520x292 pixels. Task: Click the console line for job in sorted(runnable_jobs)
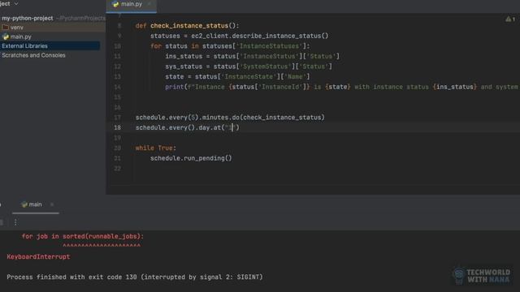(83, 236)
